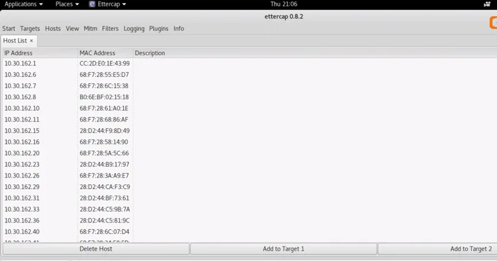Viewport: 497px width, 261px height.
Task: Click MAC address B0:6E:BF:02:15:18
Action: pyautogui.click(x=104, y=97)
